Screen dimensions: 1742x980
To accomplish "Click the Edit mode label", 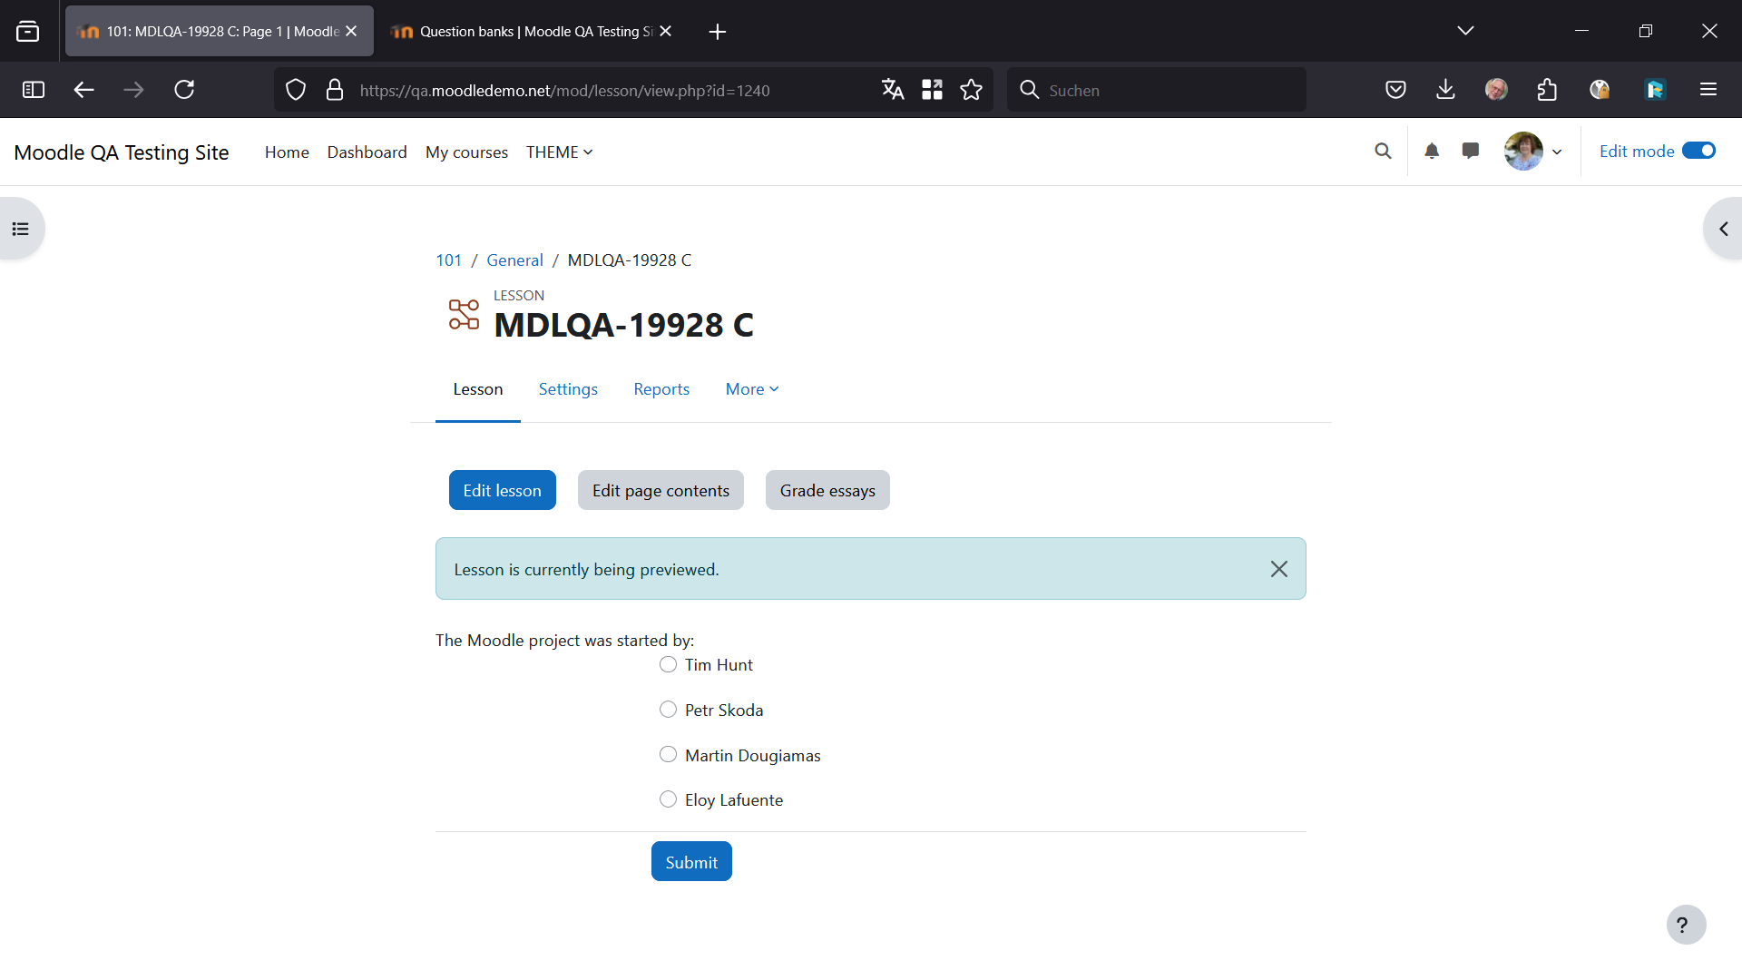I will (x=1637, y=151).
